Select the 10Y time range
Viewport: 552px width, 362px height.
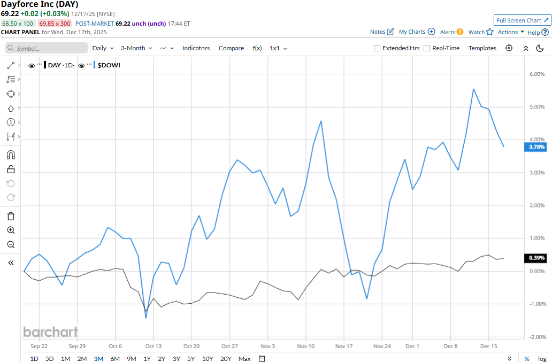208,358
